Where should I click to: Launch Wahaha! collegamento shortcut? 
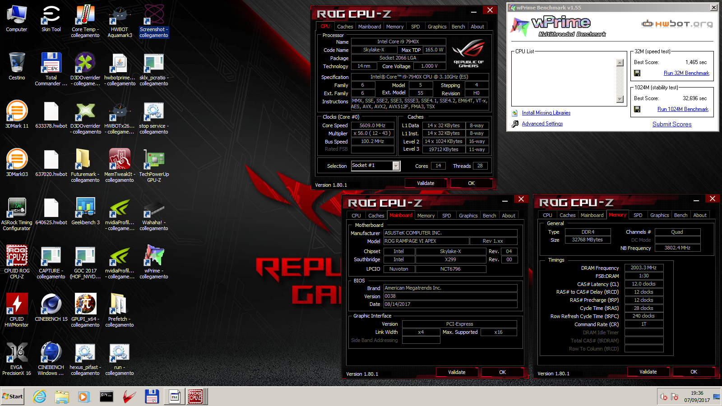coord(154,214)
